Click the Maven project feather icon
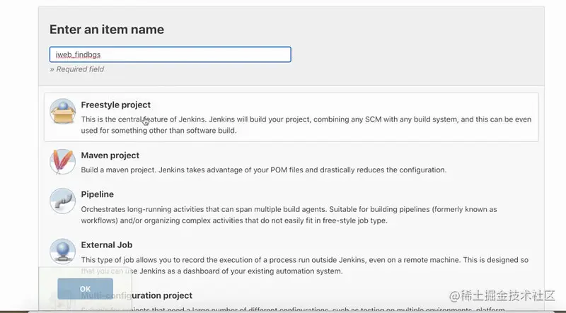 pos(62,162)
